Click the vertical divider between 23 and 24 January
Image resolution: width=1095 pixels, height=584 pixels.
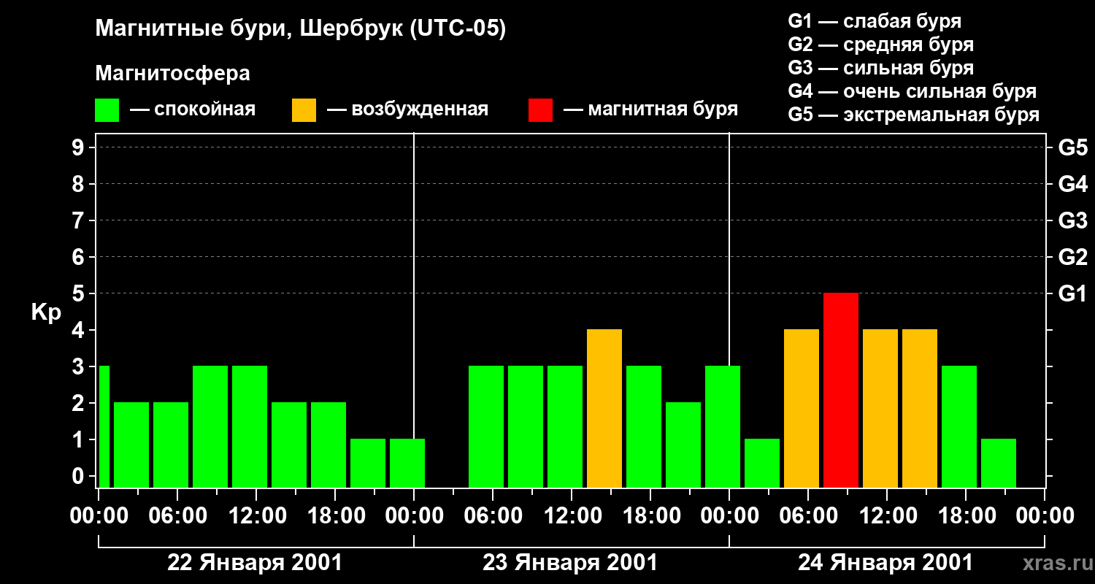click(x=729, y=310)
